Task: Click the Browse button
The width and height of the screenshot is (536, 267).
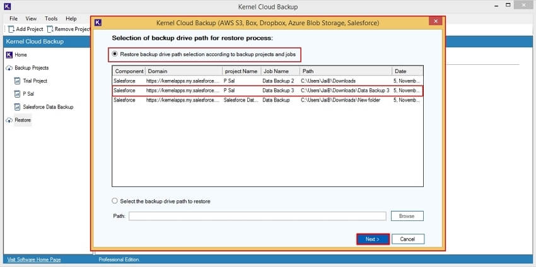Action: pyautogui.click(x=407, y=216)
